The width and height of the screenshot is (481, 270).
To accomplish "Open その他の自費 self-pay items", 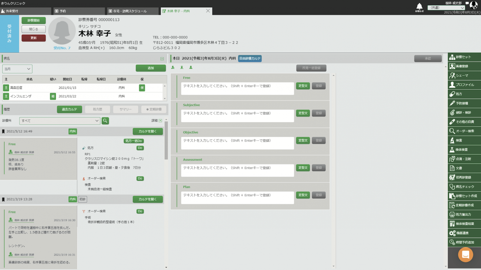I will pyautogui.click(x=464, y=122).
